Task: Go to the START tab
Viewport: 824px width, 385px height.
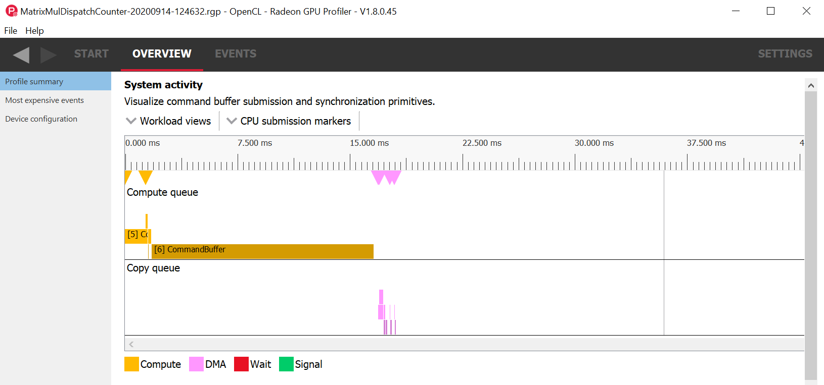Action: (91, 54)
